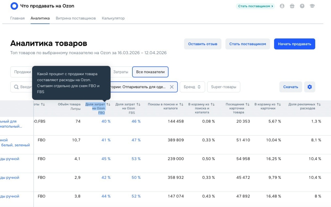331x207 pixels.
Task: Sort by Посещения карточки товара arrows
Action: click(247, 104)
